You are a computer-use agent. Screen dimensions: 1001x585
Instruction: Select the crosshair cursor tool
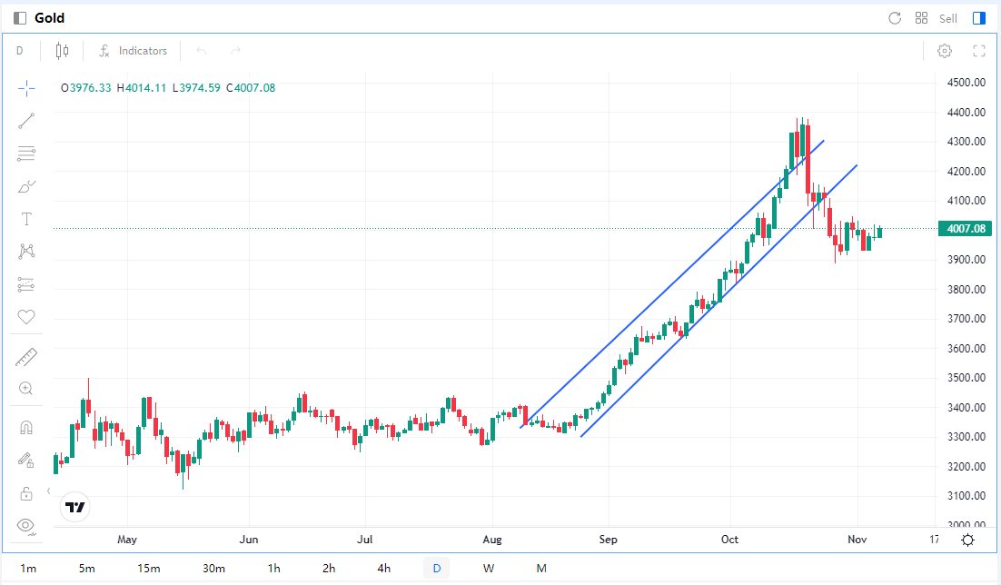(26, 88)
